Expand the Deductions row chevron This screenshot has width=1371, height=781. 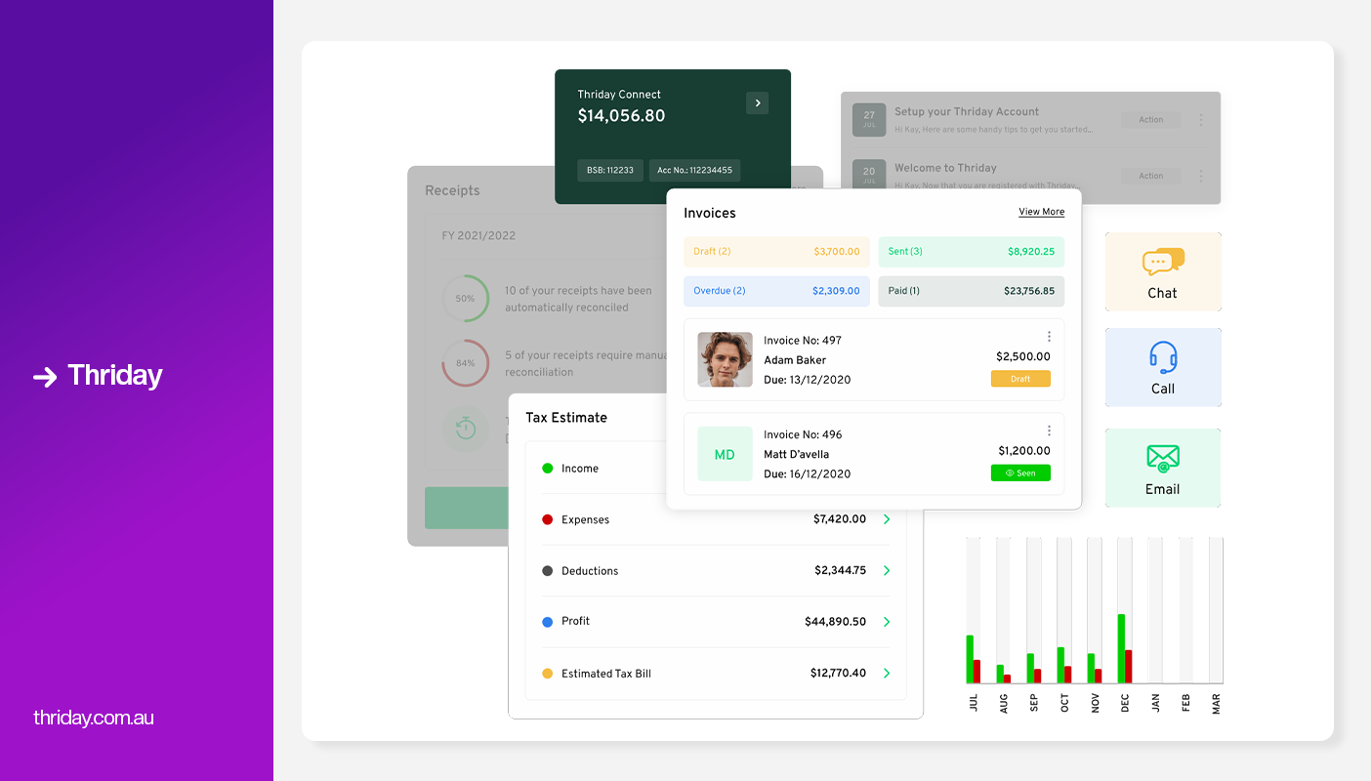(887, 570)
